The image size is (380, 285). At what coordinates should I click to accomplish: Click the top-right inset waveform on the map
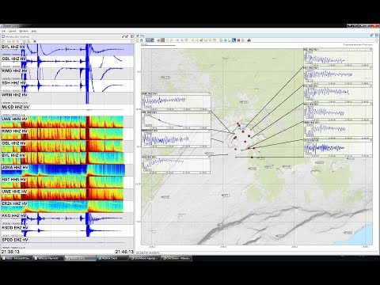[338, 58]
